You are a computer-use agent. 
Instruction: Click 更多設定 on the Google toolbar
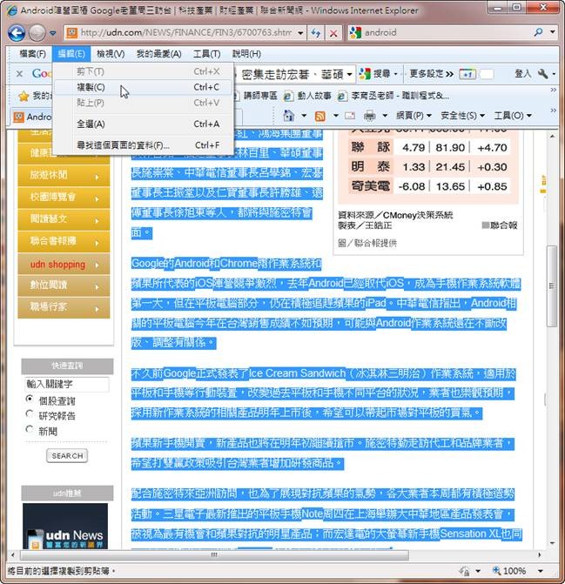431,74
